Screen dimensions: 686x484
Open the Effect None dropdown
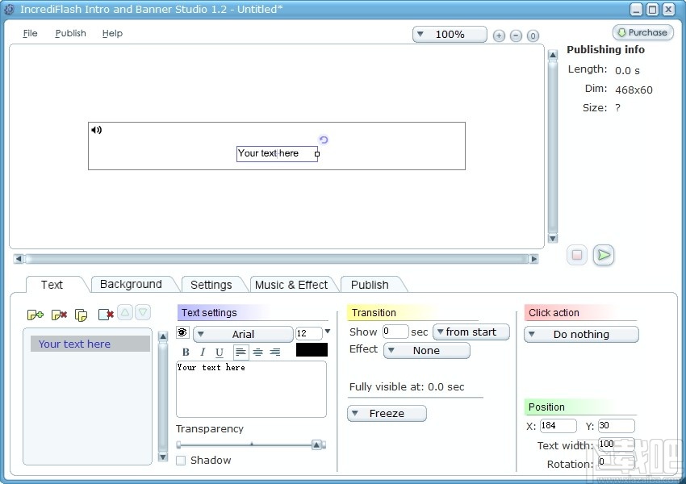pos(427,351)
